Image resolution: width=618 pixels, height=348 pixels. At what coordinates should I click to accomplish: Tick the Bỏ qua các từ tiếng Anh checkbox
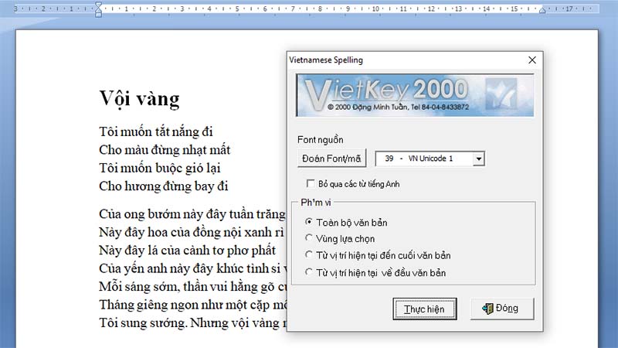(x=311, y=183)
